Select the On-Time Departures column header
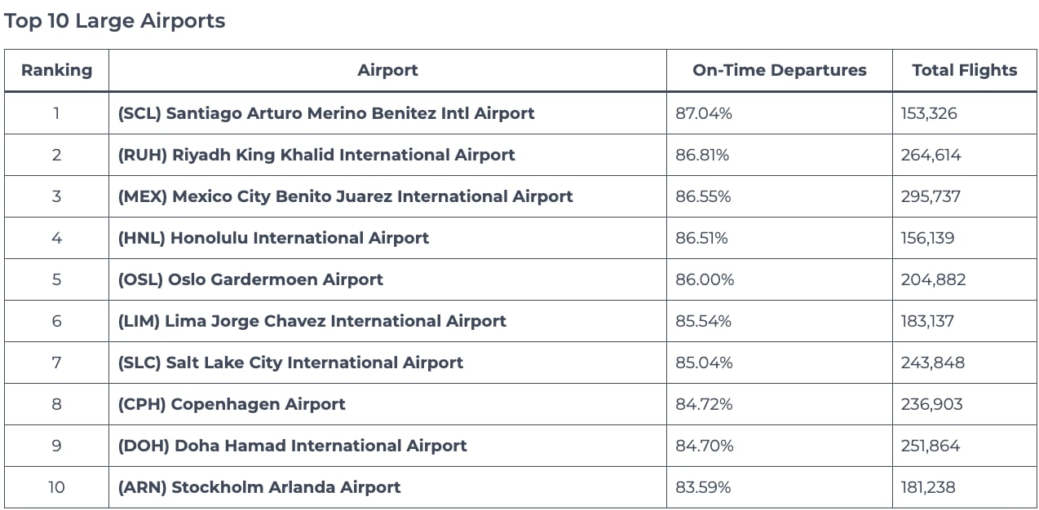Screen dimensions: 1039x510 pos(780,70)
